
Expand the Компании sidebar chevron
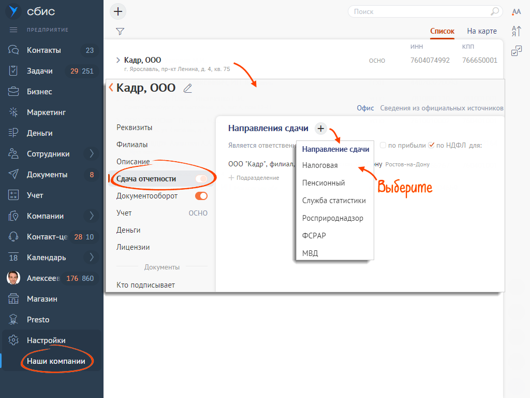pos(92,216)
